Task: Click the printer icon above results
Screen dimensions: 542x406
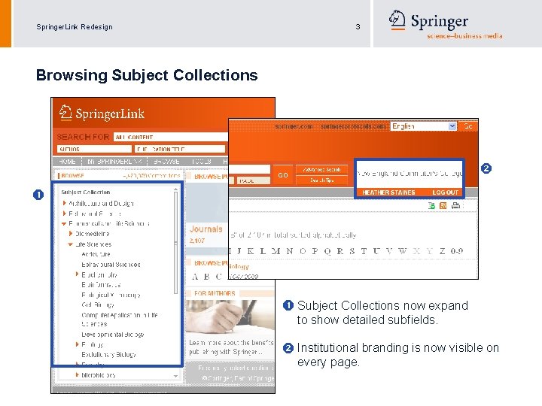Action: point(455,205)
